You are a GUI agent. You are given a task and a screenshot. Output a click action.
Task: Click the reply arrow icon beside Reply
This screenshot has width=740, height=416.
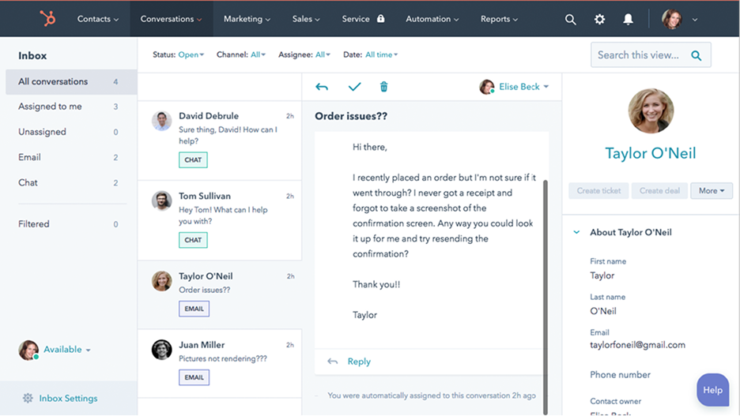coord(333,362)
